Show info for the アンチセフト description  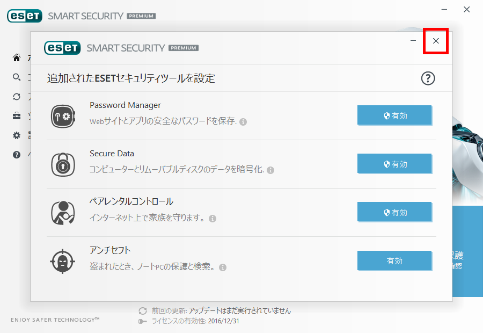223,267
